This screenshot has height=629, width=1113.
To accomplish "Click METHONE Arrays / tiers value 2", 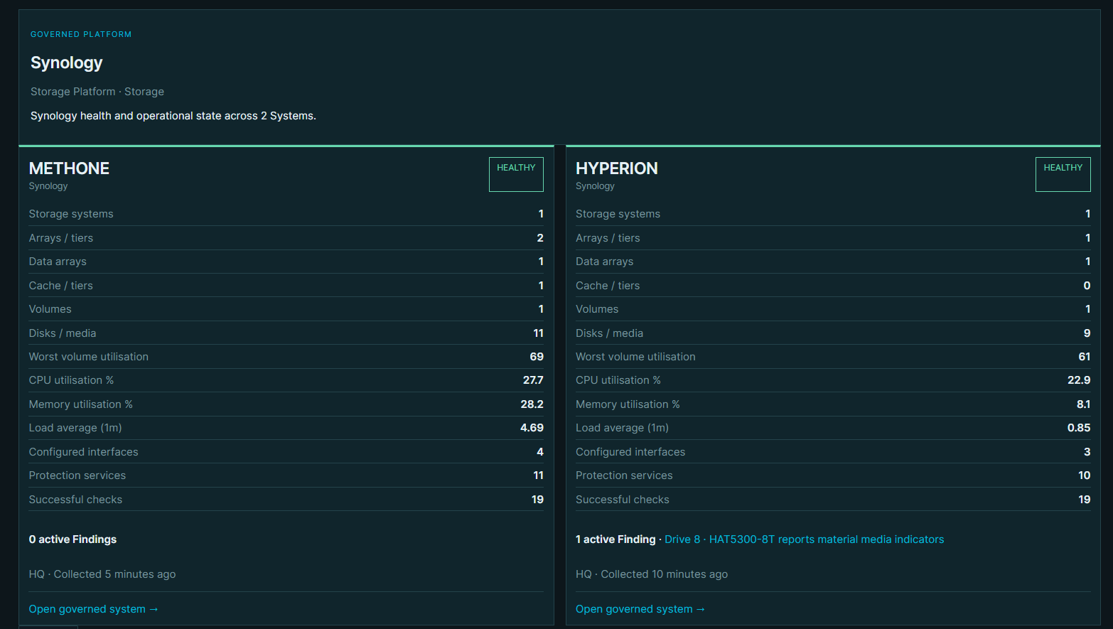I will [540, 238].
